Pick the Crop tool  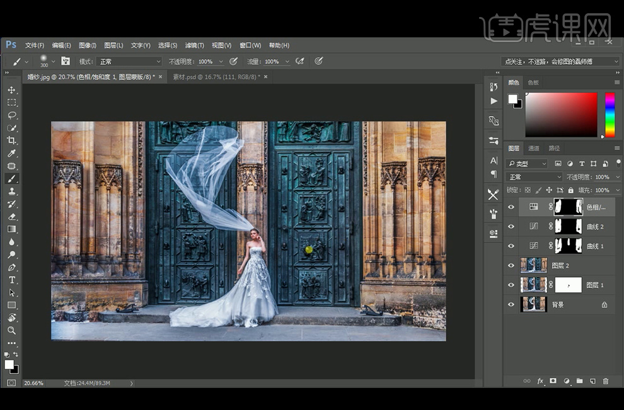(11, 140)
